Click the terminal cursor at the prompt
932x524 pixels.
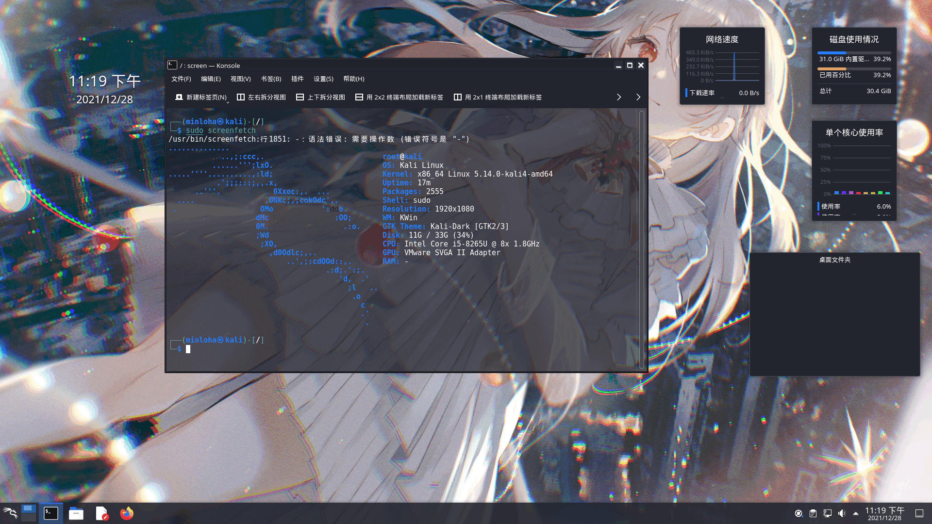[188, 349]
